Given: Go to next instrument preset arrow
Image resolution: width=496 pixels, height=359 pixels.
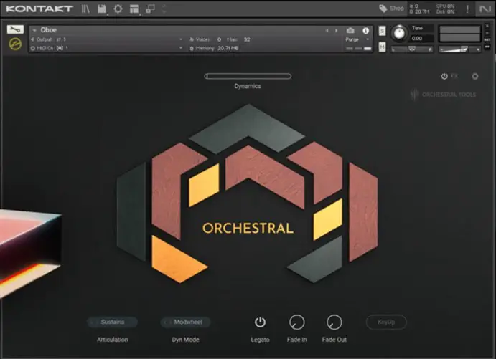Looking at the screenshot, I should click(x=336, y=30).
